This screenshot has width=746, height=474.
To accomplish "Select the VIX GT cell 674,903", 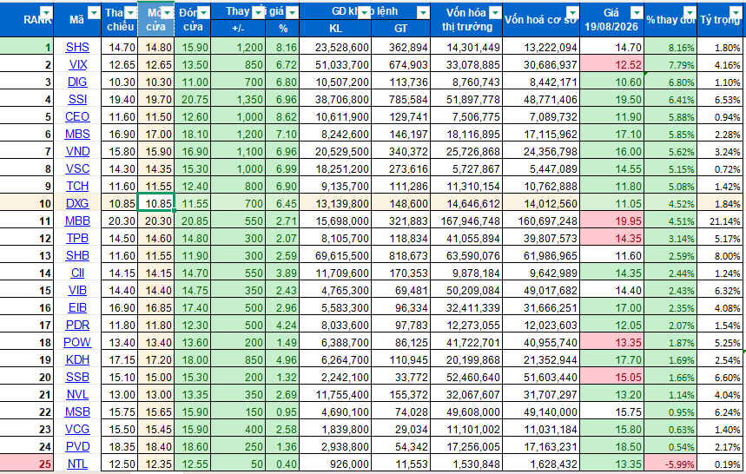I will pyautogui.click(x=400, y=64).
